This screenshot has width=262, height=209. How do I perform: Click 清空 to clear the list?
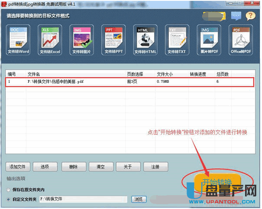click(x=101, y=167)
